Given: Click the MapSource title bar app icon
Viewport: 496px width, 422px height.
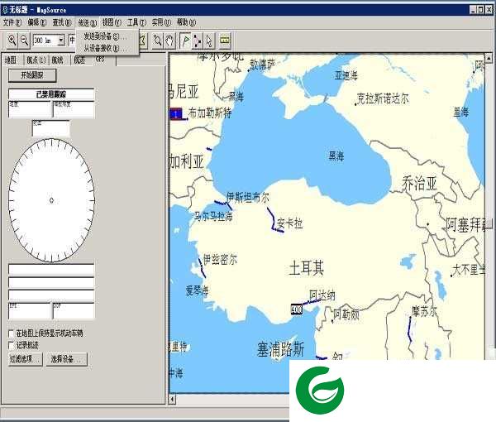Looking at the screenshot, I should (5, 10).
